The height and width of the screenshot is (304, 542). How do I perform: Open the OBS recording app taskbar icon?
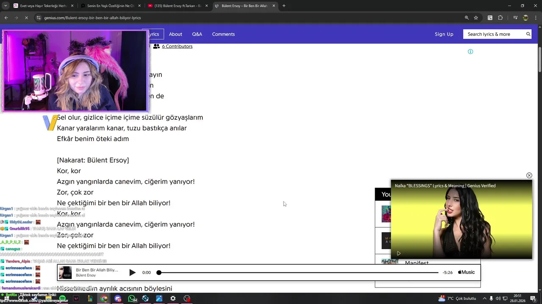click(x=187, y=299)
